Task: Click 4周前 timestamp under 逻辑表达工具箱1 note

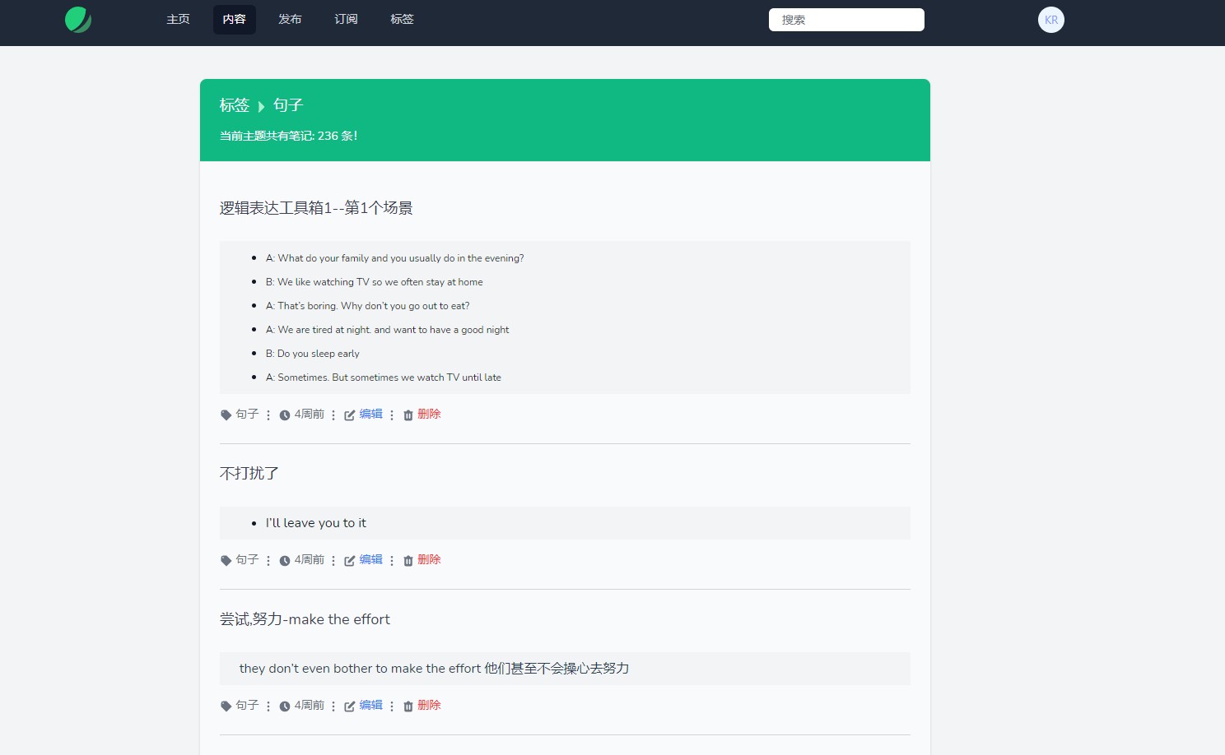Action: pyautogui.click(x=310, y=415)
